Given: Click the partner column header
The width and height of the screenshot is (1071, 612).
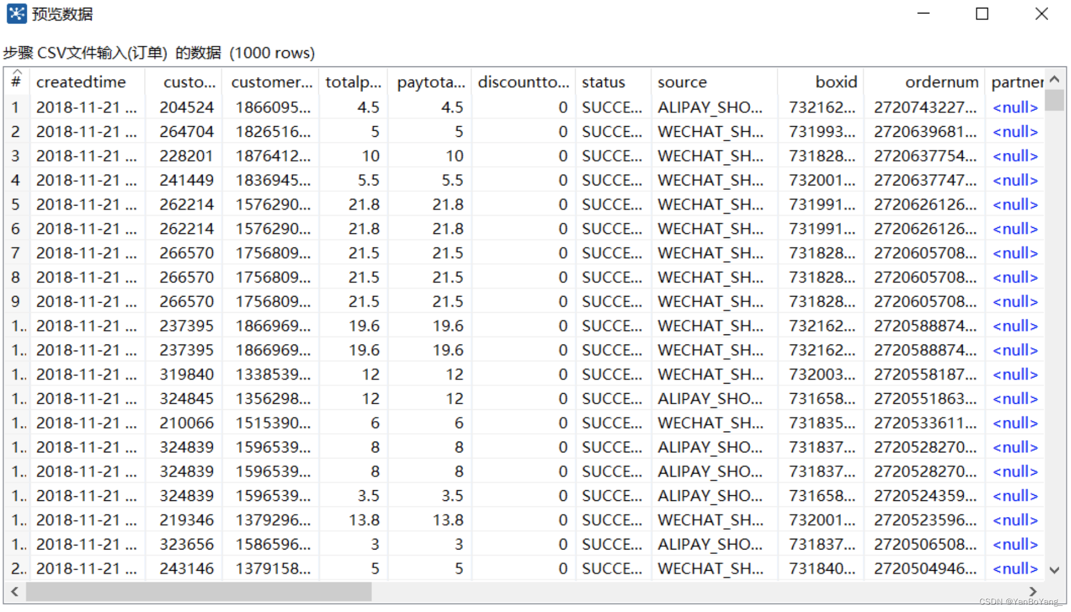Looking at the screenshot, I should pyautogui.click(x=1015, y=82).
